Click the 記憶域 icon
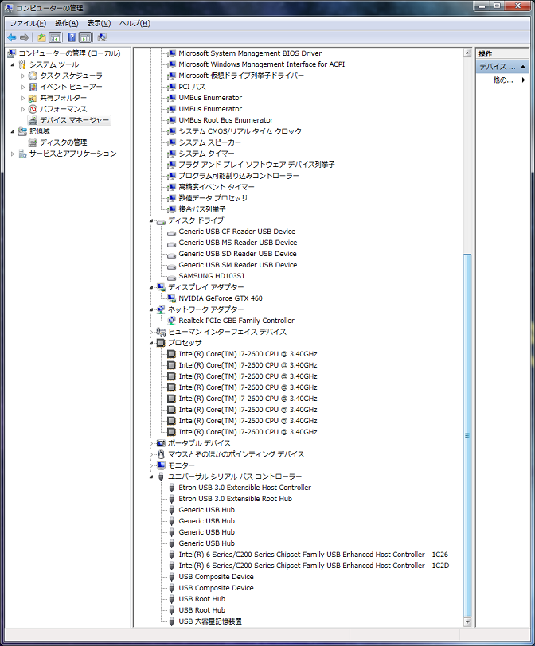Screen dimensions: 535x646 pyautogui.click(x=22, y=131)
